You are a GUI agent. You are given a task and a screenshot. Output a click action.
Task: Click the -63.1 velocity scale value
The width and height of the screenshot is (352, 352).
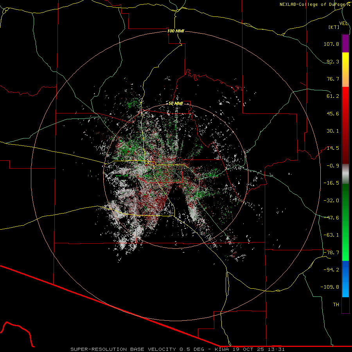click(331, 235)
